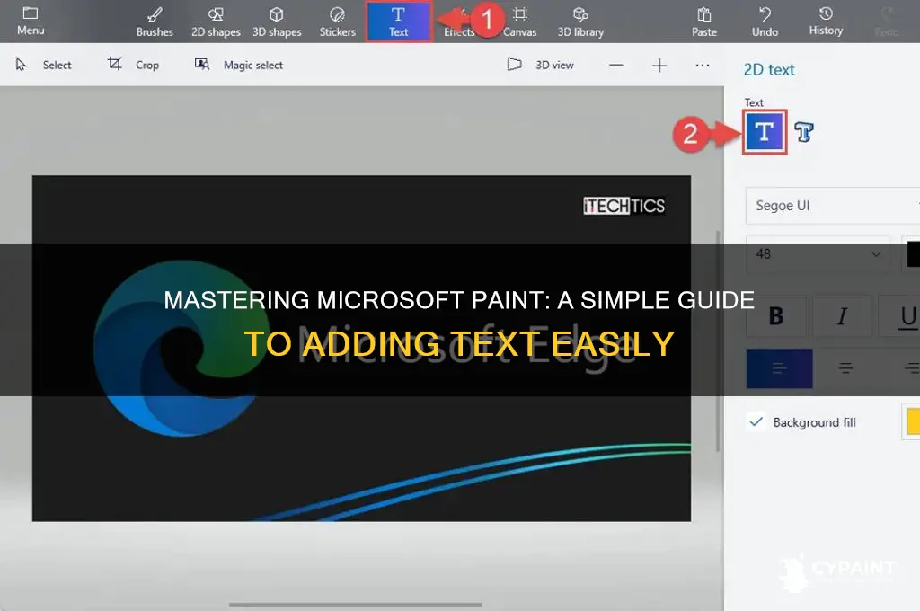This screenshot has height=611, width=920.
Task: Open the Segoe UI font dropdown
Action: (833, 206)
